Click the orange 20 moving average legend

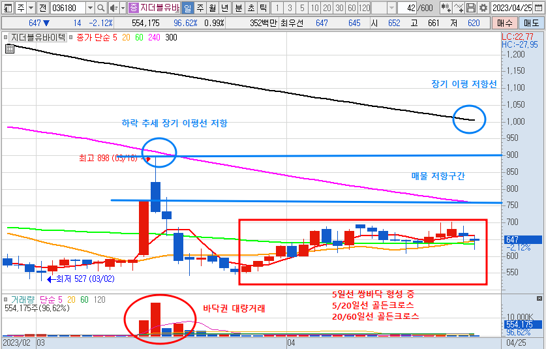click(x=126, y=37)
